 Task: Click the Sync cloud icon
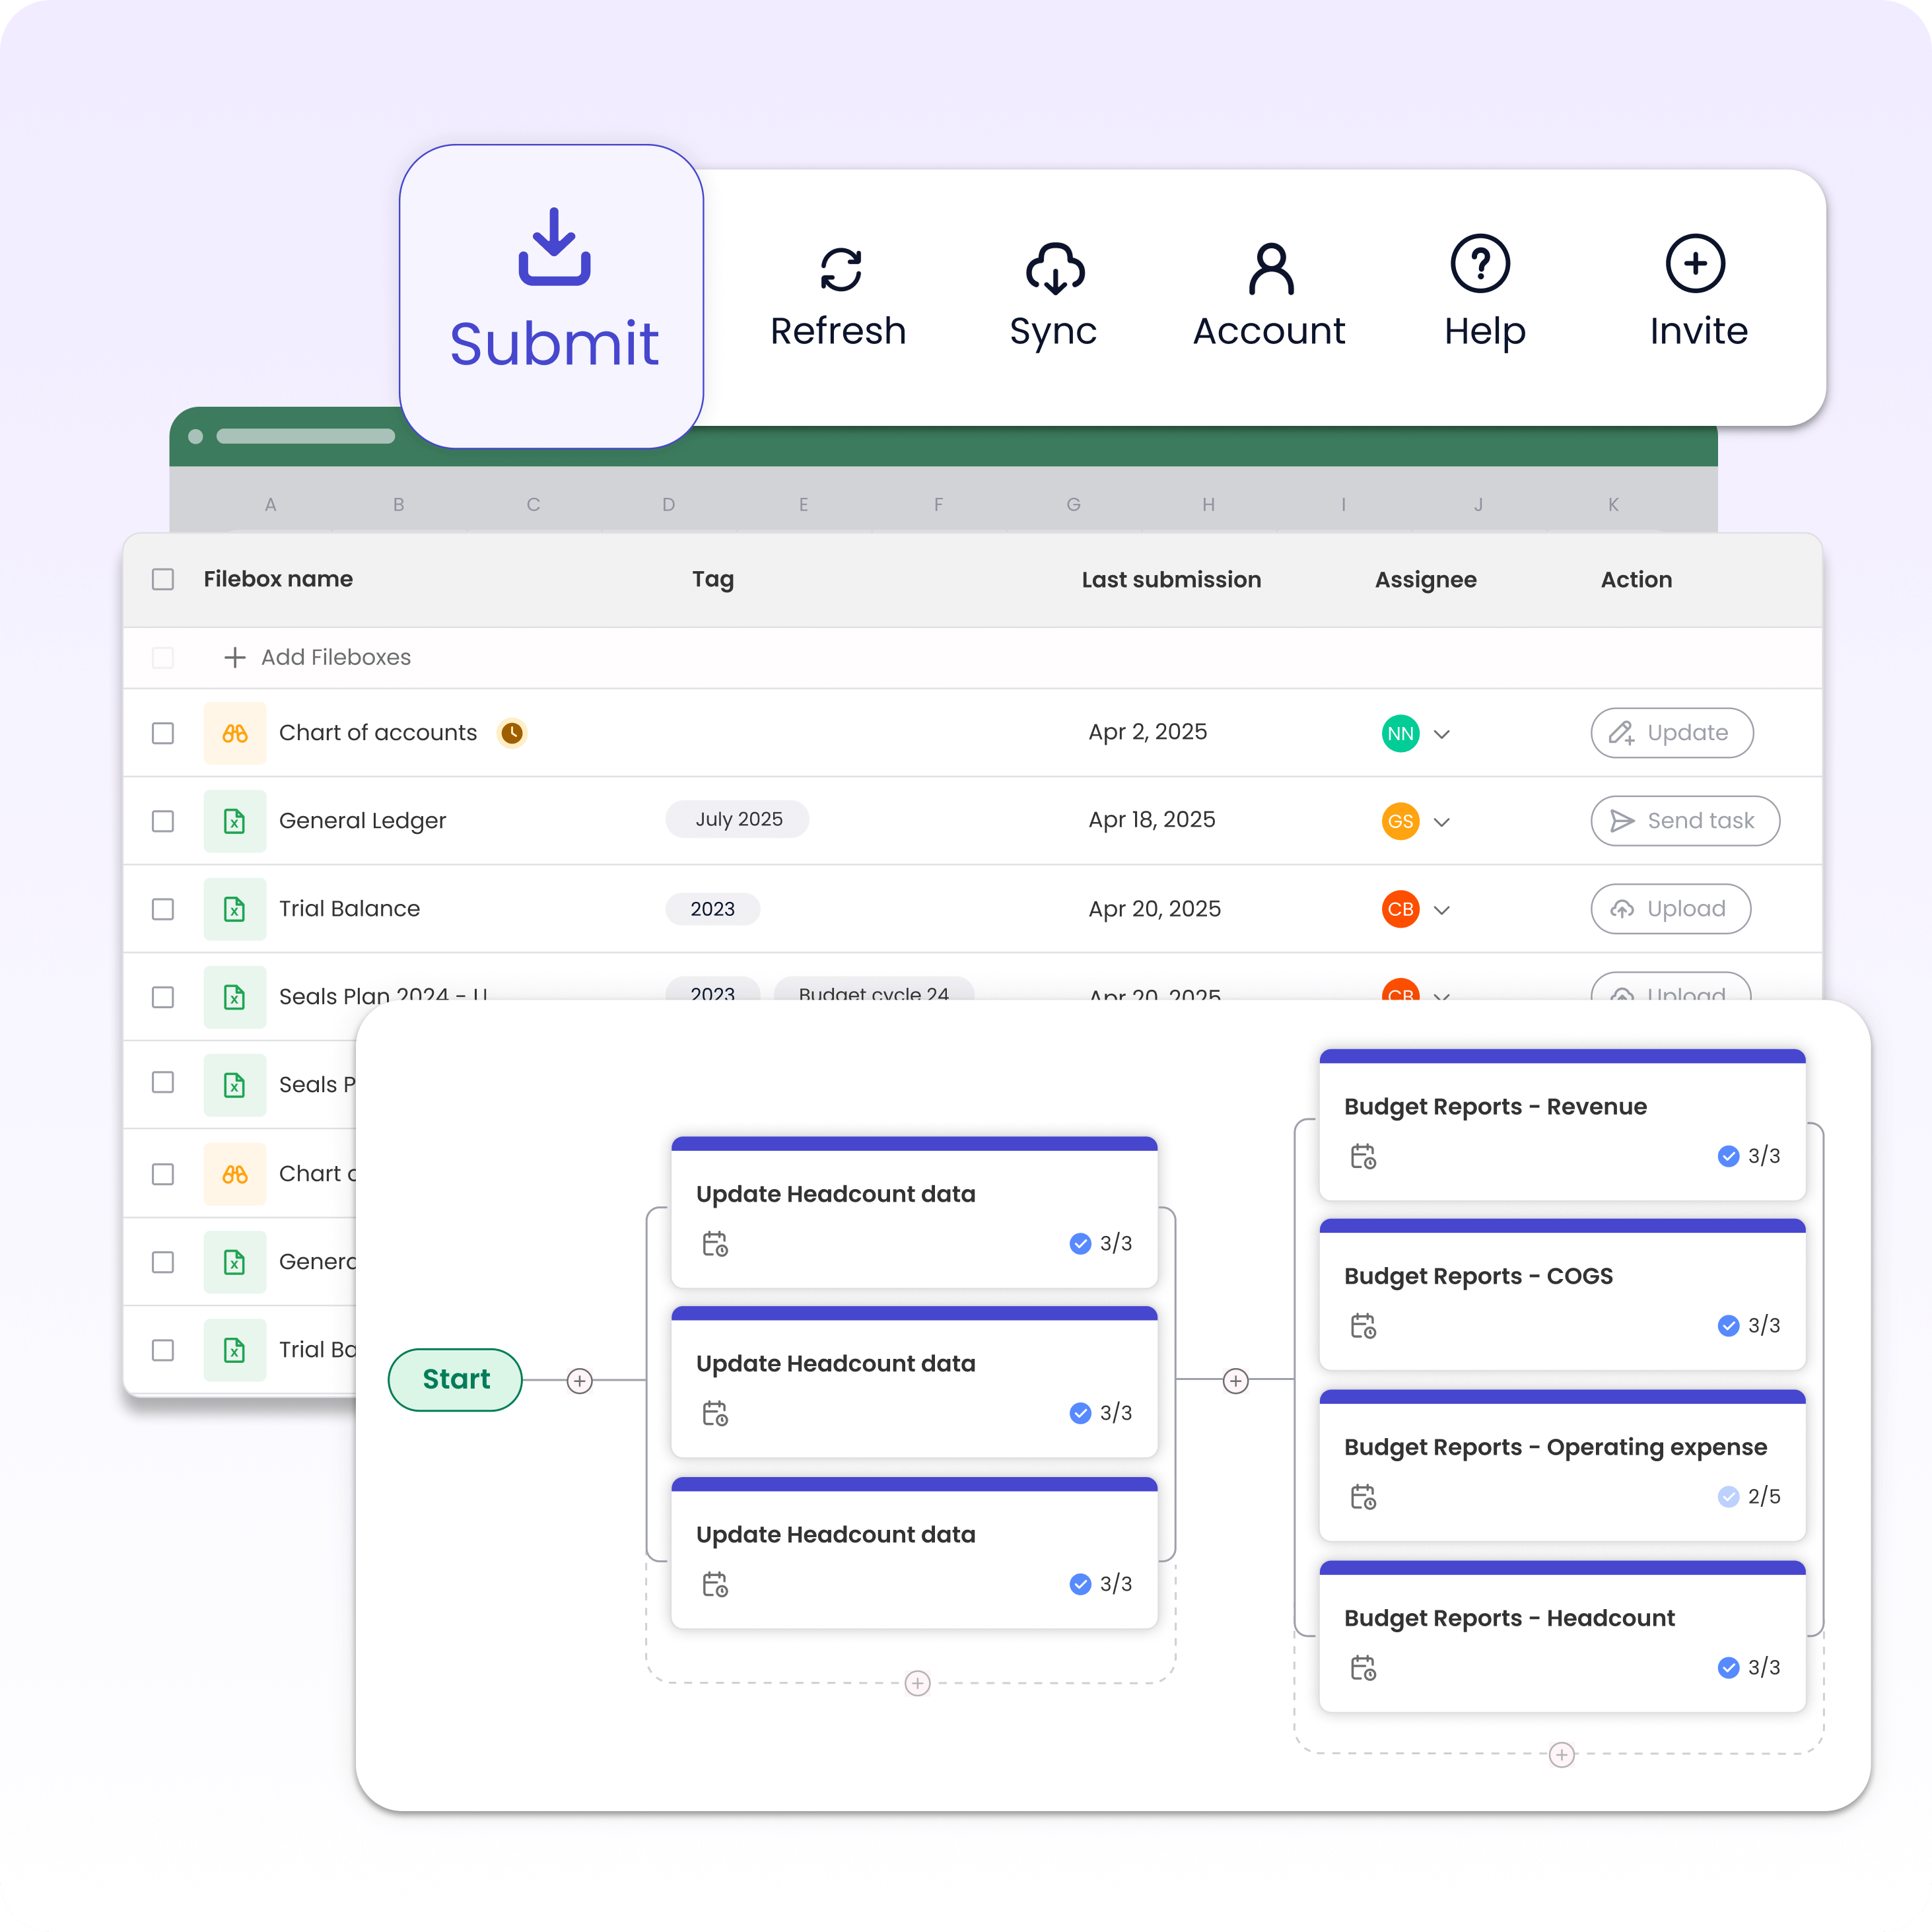coord(1054,266)
